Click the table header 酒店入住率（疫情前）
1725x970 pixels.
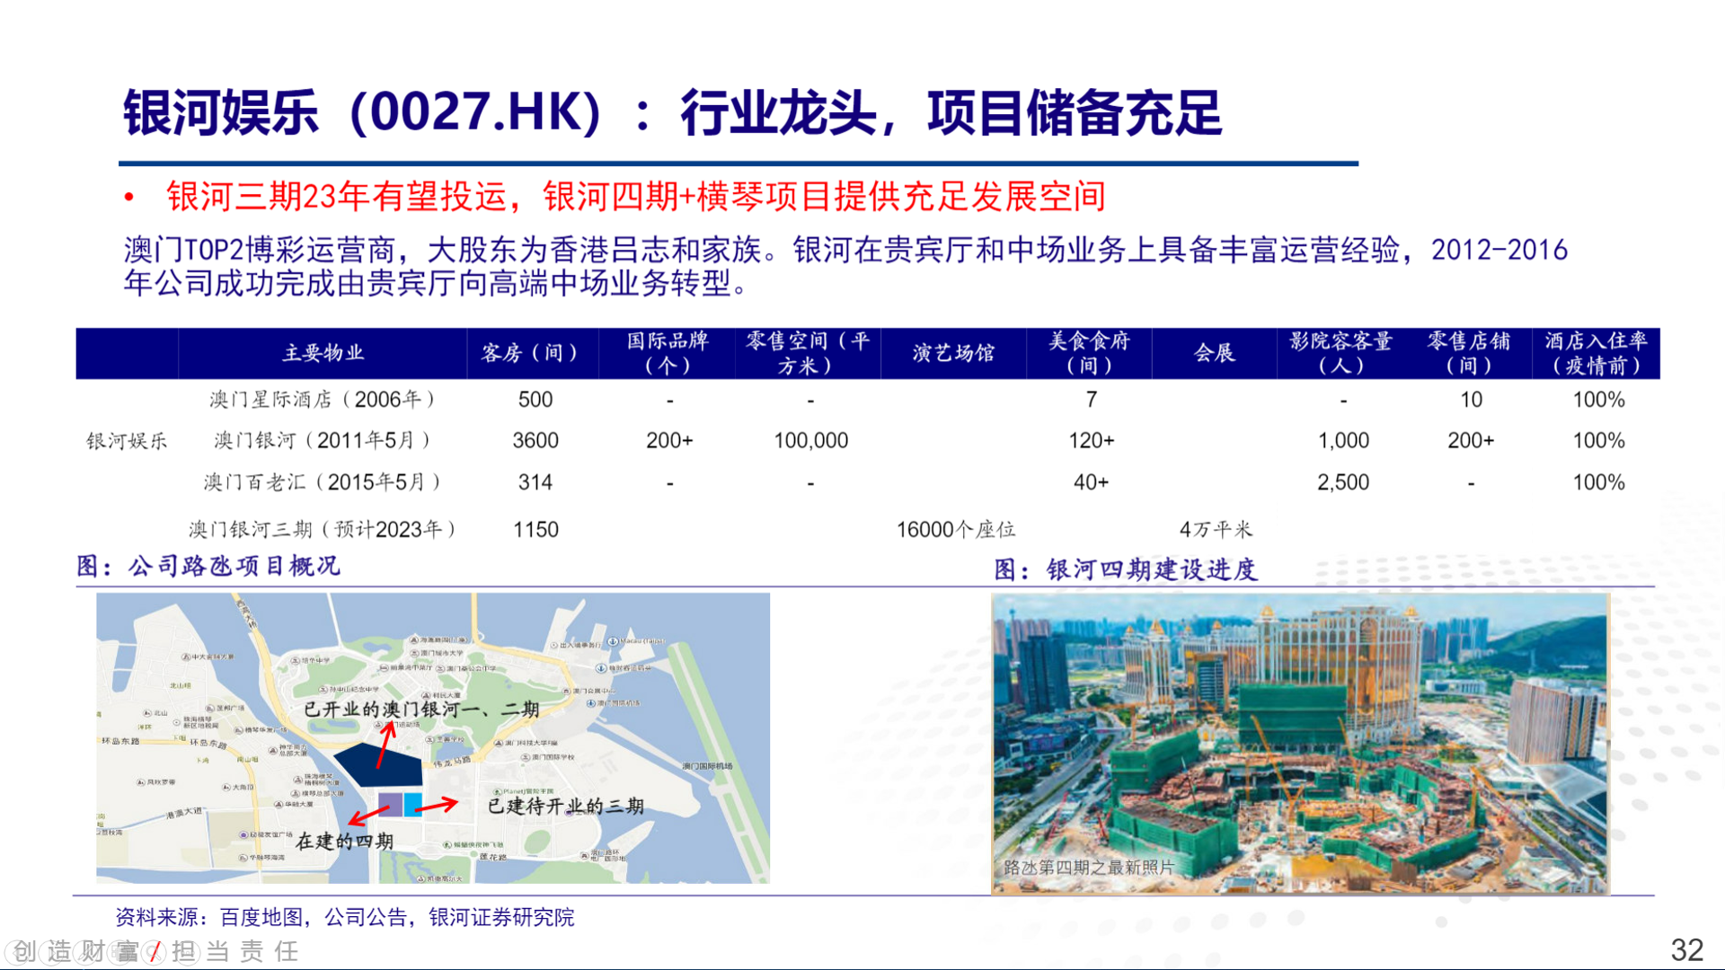pyautogui.click(x=1597, y=353)
